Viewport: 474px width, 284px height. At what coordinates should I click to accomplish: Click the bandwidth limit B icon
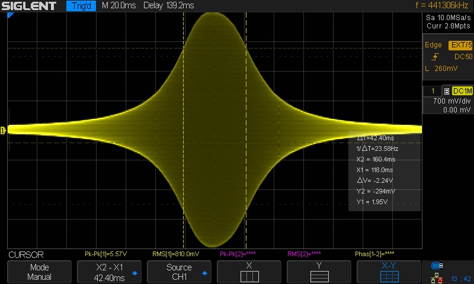click(x=446, y=91)
